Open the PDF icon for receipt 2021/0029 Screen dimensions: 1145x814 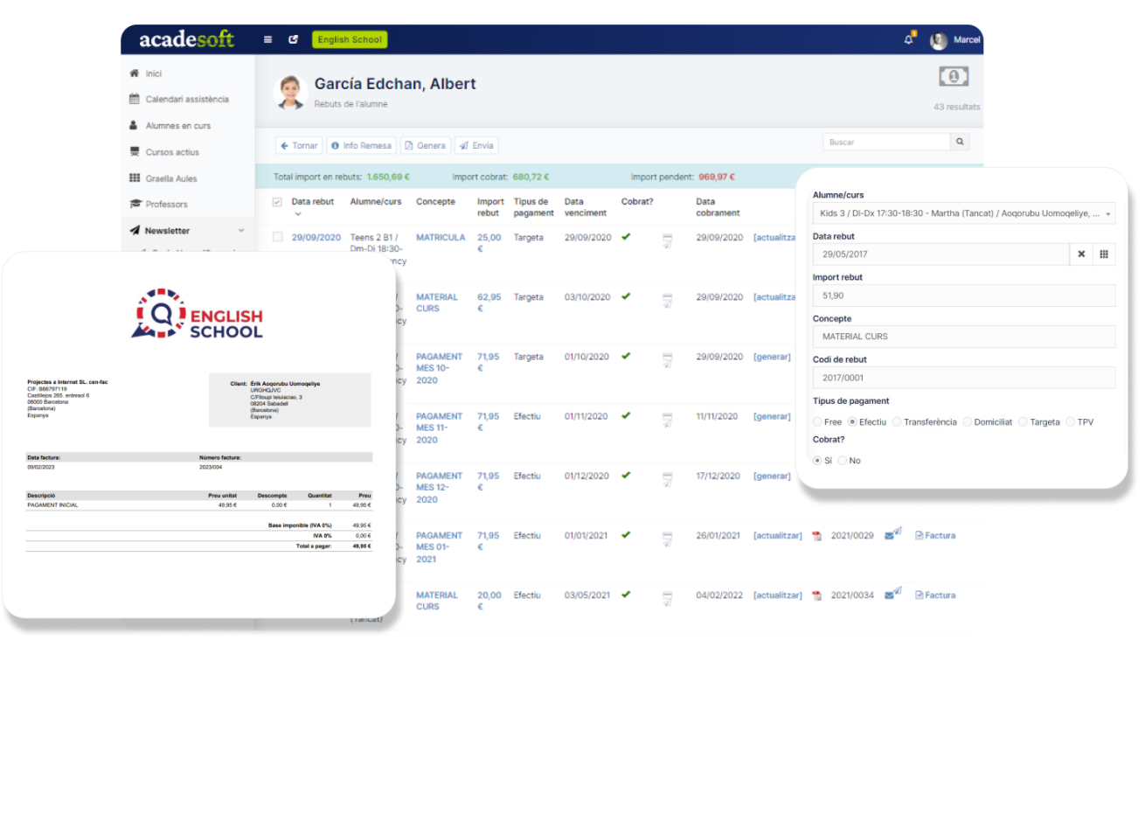[816, 536]
